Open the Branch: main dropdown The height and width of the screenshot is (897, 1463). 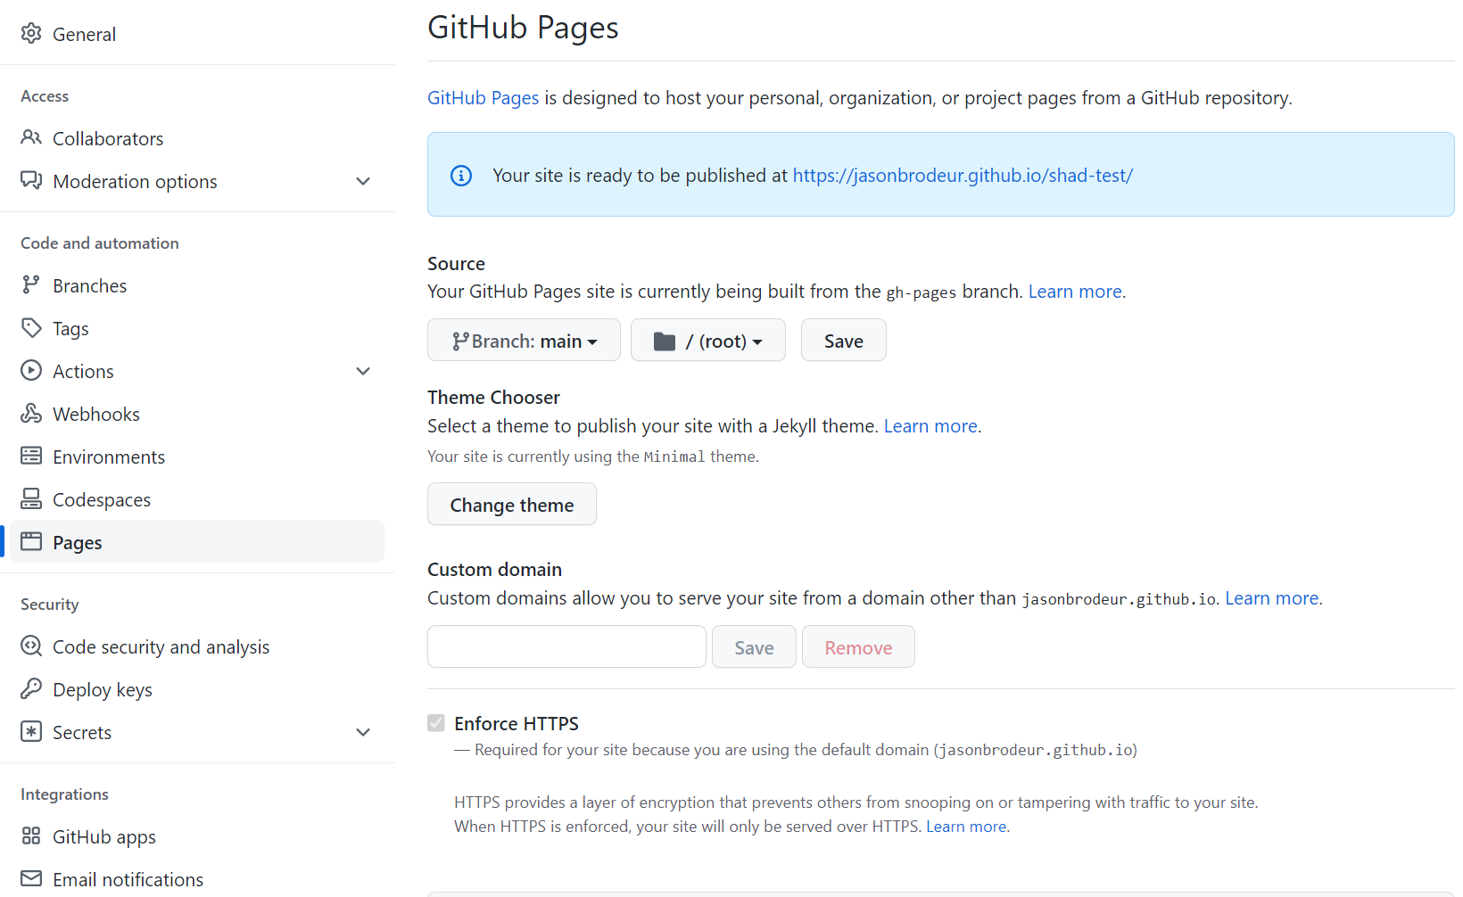[524, 341]
